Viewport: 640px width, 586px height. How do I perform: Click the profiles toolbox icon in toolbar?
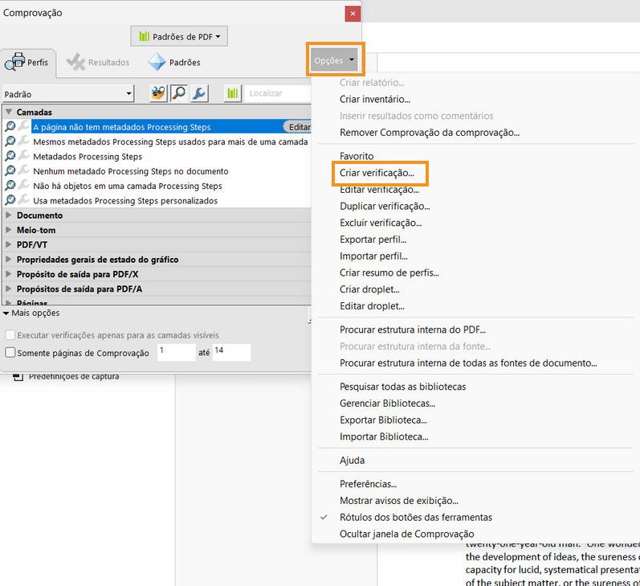point(158,93)
